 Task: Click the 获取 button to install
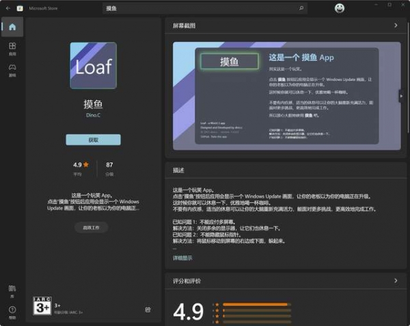point(93,140)
